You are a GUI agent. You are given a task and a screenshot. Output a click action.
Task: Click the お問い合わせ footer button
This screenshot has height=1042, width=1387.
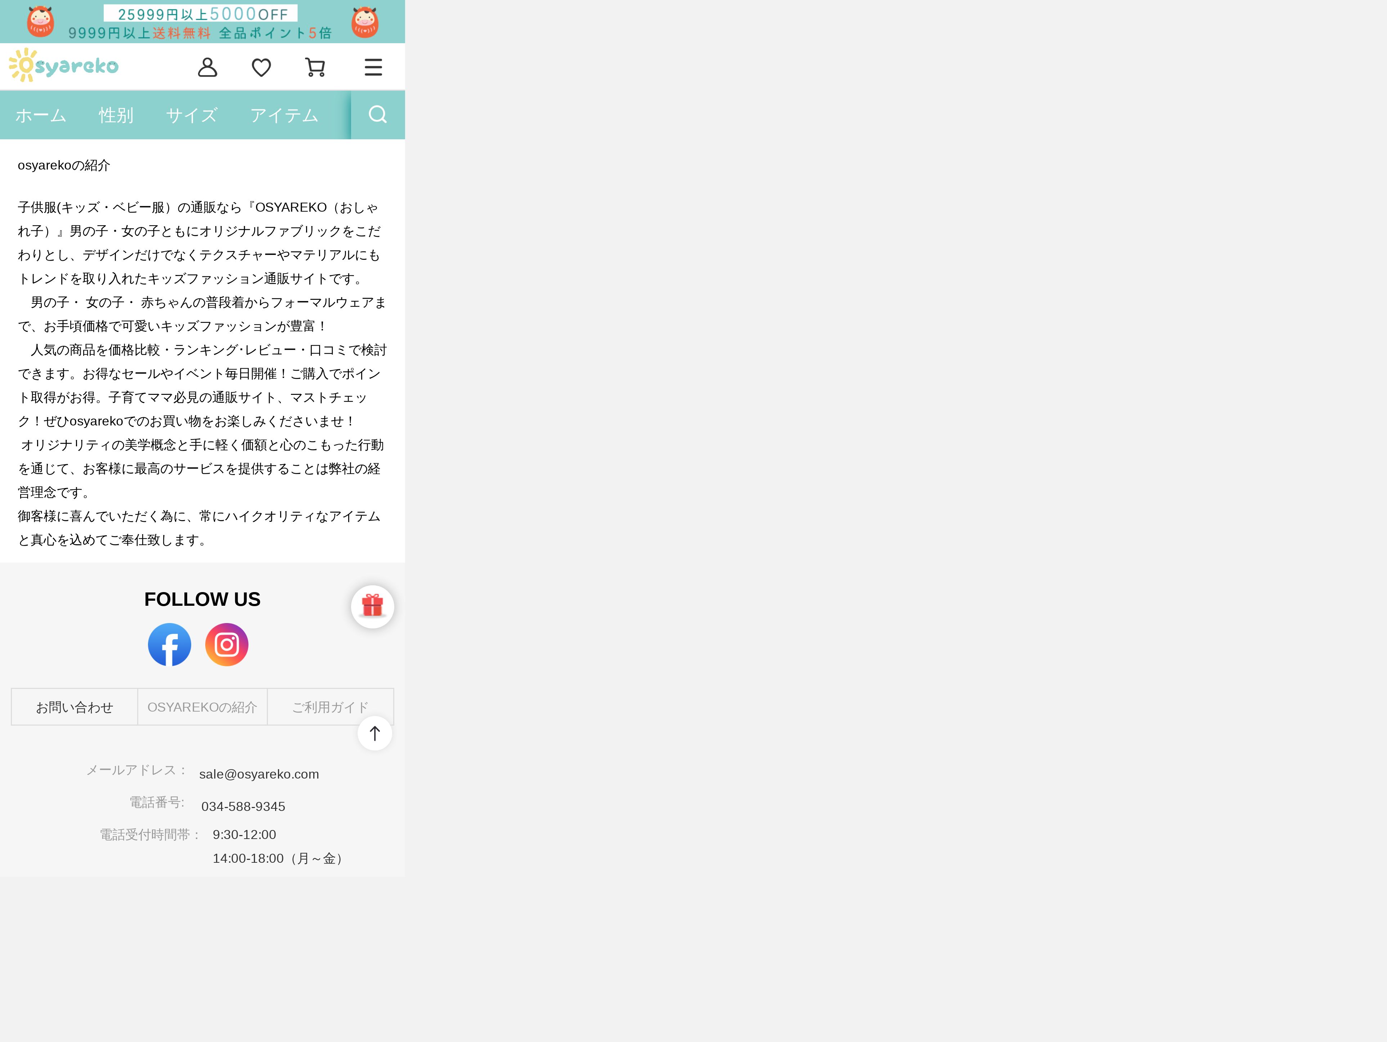pos(75,707)
